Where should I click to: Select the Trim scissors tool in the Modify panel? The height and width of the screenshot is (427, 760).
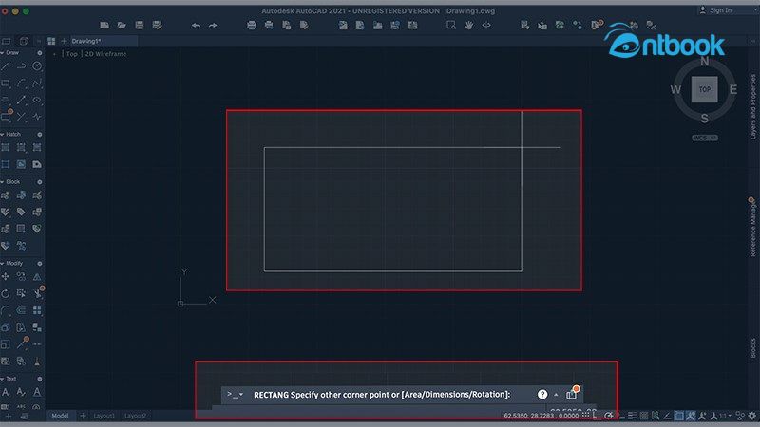[38, 293]
